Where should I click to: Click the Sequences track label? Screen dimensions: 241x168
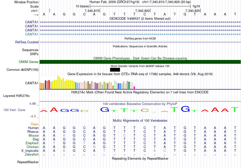point(30,50)
